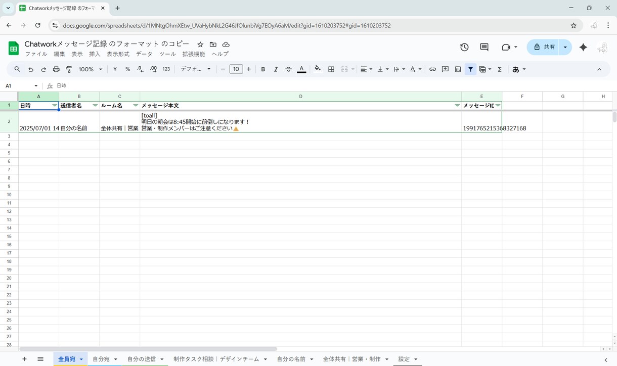Select column D header
The height and width of the screenshot is (366, 617).
[301, 96]
